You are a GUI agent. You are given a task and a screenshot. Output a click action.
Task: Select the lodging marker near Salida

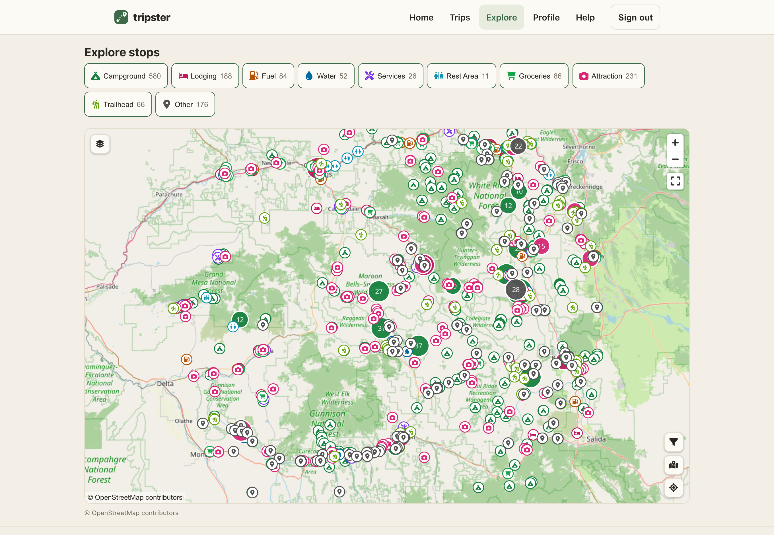click(577, 433)
